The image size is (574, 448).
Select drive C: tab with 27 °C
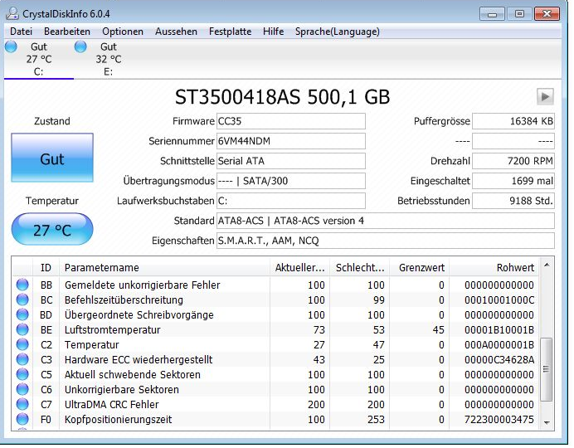tap(39, 59)
